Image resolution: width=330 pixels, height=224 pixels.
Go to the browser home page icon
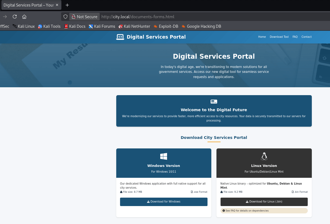[x=24, y=17]
